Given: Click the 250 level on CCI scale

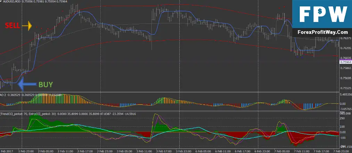Looking at the screenshot, I should pyautogui.click(x=343, y=119).
